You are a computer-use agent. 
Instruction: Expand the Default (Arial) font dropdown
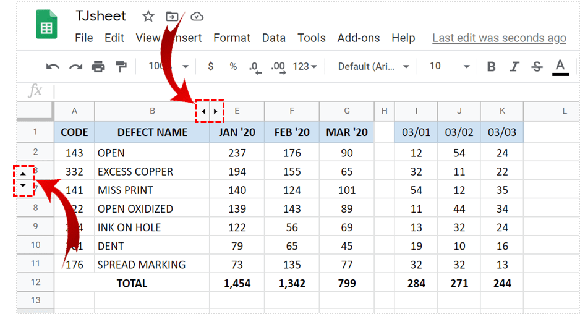tap(373, 67)
